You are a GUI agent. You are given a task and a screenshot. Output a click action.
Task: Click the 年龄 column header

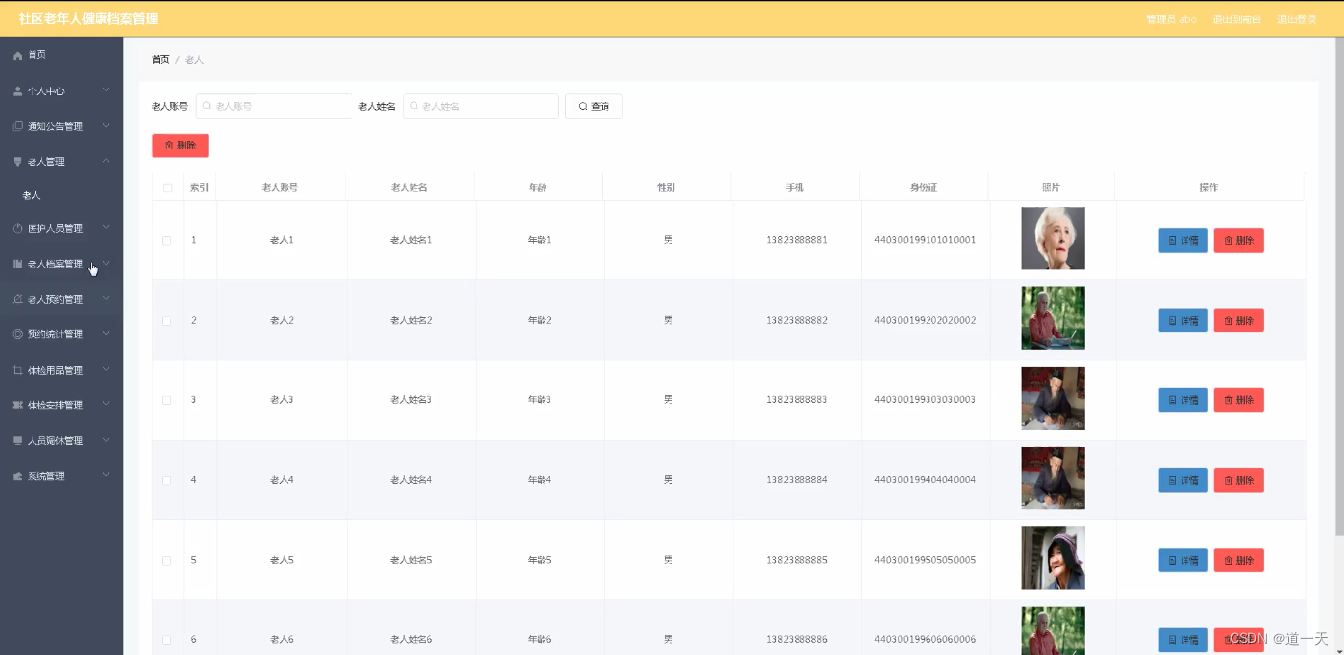[x=538, y=188]
